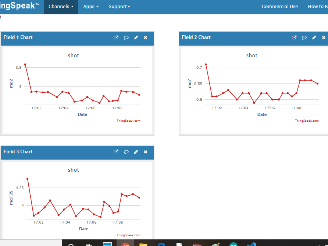Click ThingSpeak.com link under Field 2 chart
The image size is (328, 246).
(307, 121)
